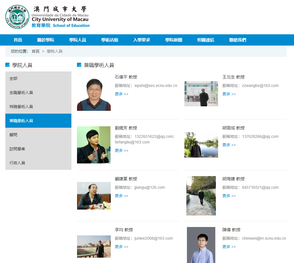Select 全部 in the sidebar

(38, 78)
